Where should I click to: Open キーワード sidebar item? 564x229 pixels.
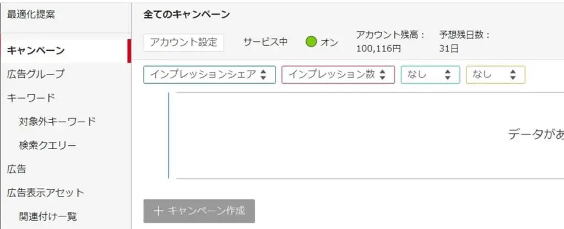(x=31, y=98)
